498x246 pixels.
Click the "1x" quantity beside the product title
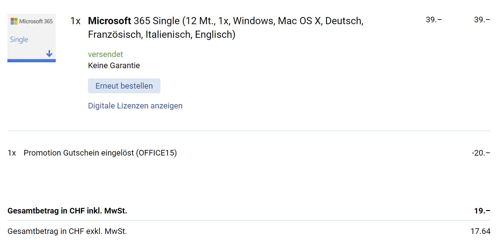click(75, 21)
